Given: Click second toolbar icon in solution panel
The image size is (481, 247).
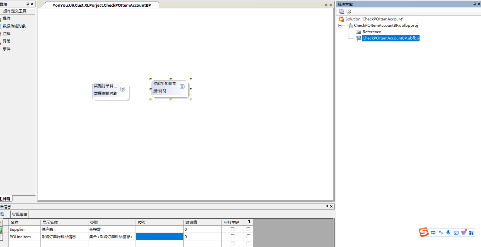Looking at the screenshot, I should tap(349, 11).
